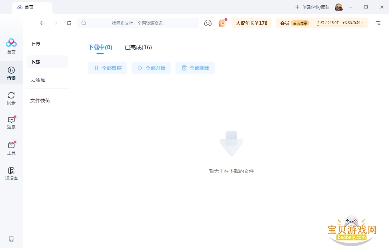Select 文件快传 in the transfer menu
389x248 pixels.
coord(40,101)
